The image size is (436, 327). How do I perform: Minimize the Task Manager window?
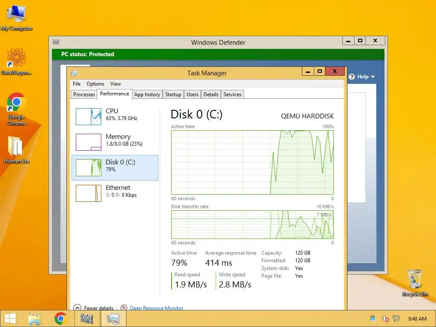coord(308,72)
